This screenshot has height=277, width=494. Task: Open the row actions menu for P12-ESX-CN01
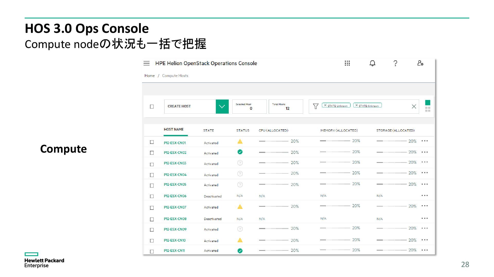[425, 141]
